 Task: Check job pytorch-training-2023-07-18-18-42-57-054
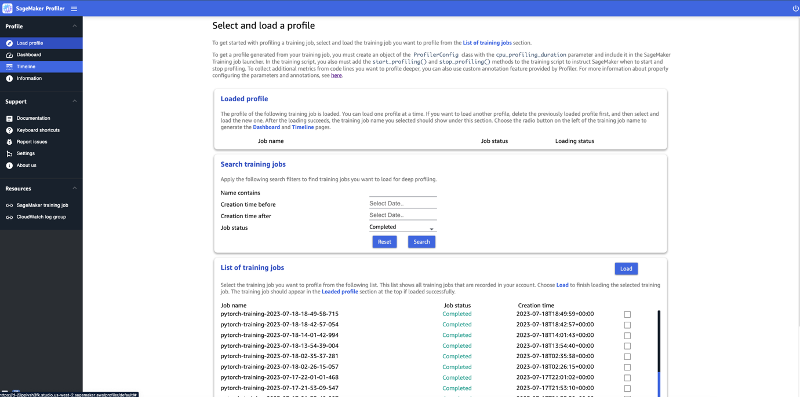click(627, 325)
